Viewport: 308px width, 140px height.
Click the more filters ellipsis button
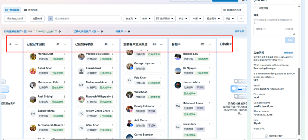click(240, 19)
